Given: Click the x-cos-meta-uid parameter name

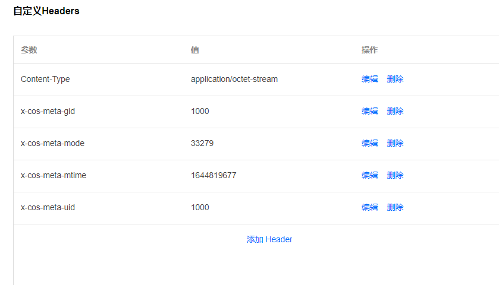Looking at the screenshot, I should (48, 207).
